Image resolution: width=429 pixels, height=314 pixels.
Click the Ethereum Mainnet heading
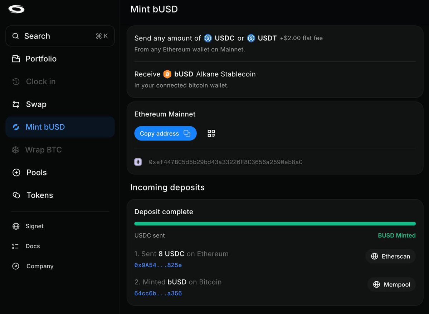[165, 114]
